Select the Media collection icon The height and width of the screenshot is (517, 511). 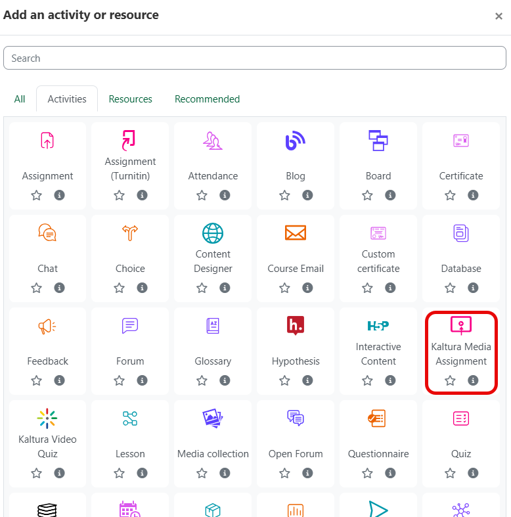(213, 418)
